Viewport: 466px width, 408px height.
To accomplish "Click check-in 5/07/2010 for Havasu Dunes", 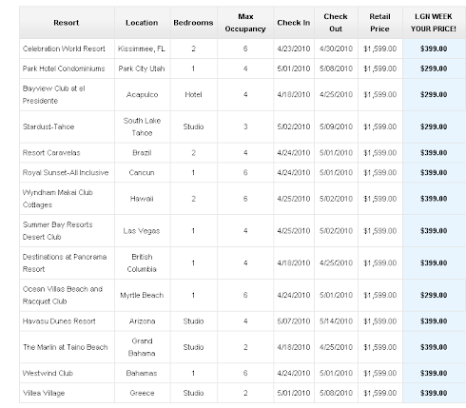I will coord(294,321).
